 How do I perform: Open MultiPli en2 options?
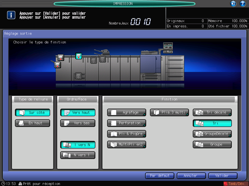click(127, 145)
